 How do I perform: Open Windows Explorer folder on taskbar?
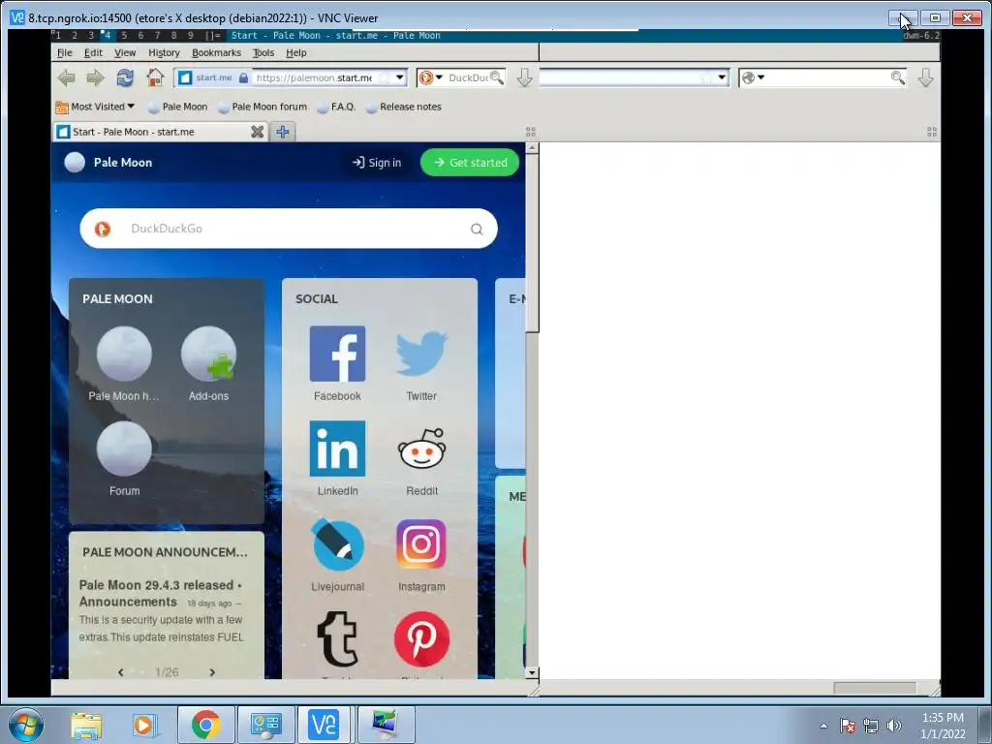click(x=86, y=725)
